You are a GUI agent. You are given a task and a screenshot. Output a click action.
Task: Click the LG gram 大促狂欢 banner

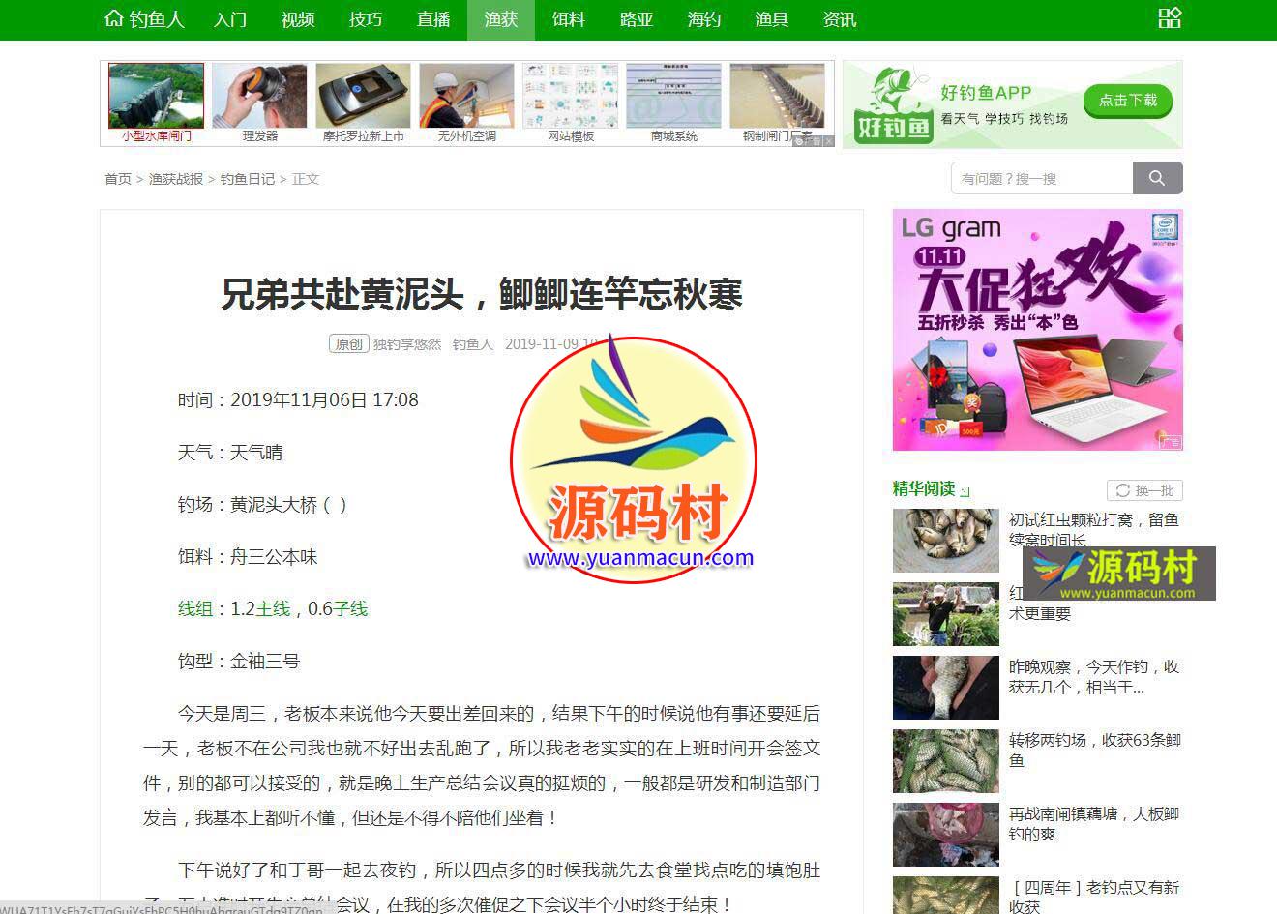point(1037,330)
